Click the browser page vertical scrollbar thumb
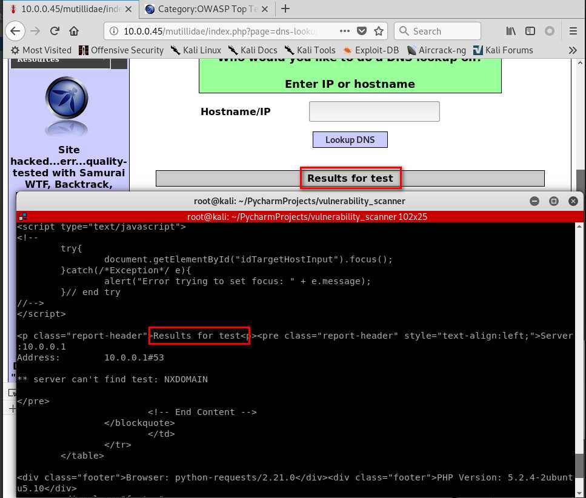Screen dimensions: 586x498 [580, 181]
